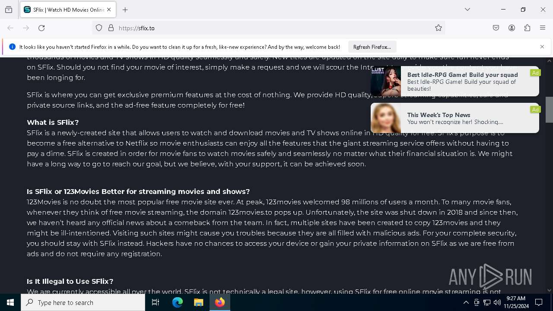Show hidden system tray icons
This screenshot has width=553, height=311.
click(x=466, y=302)
